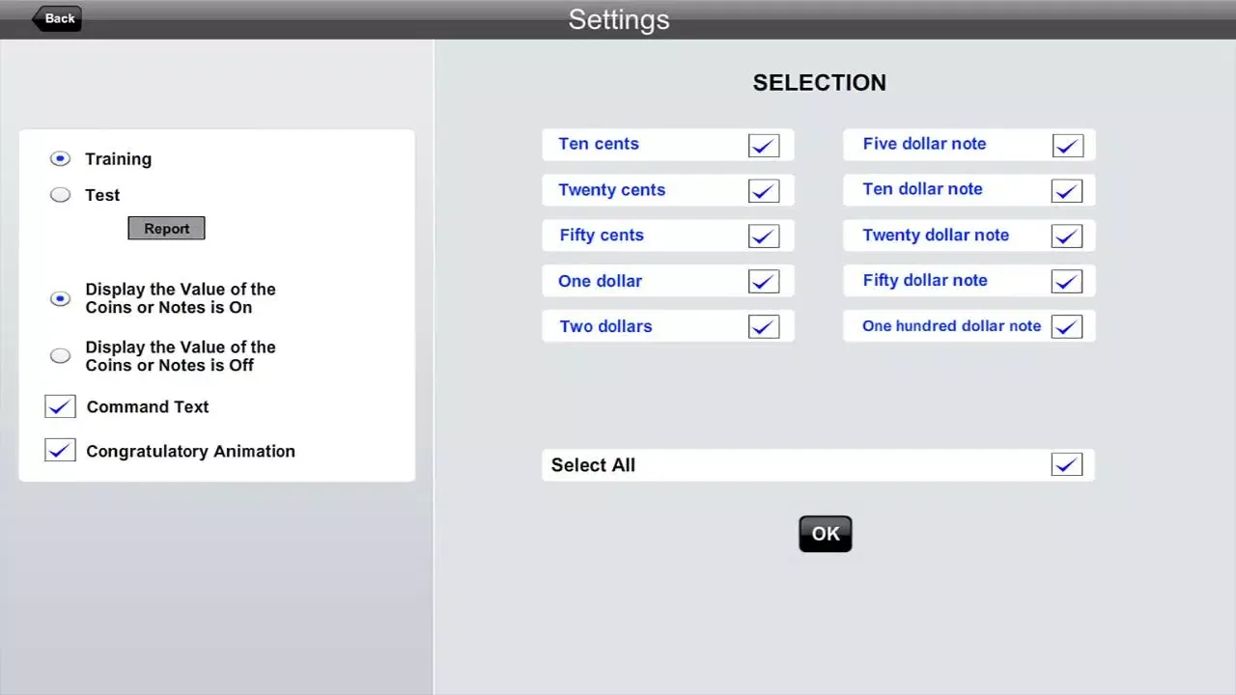Uncheck the Twenty cents checkbox
The width and height of the screenshot is (1236, 695).
coord(763,190)
